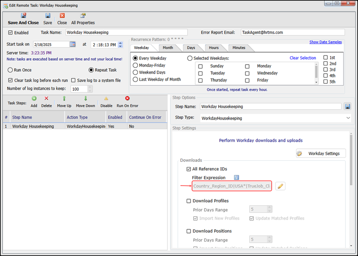The height and width of the screenshot is (256, 358).
Task: Click the weekday list scrollbar
Action: (316, 73)
